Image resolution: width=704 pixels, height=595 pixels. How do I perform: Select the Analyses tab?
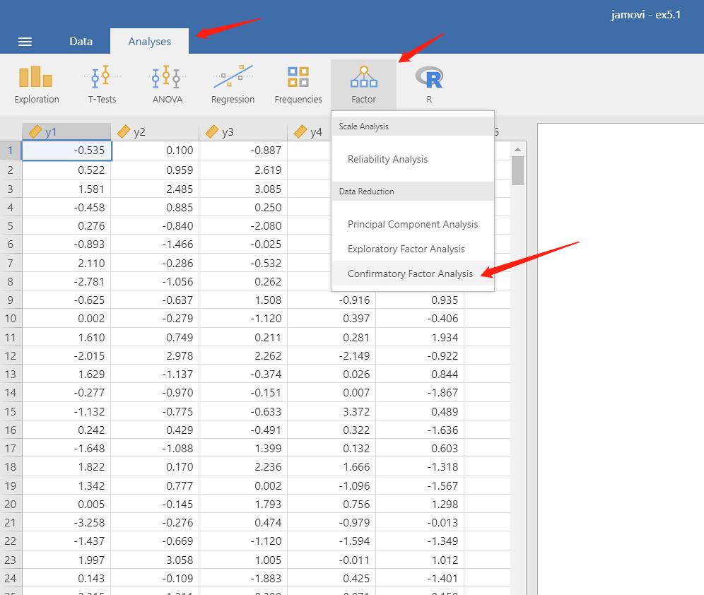point(150,42)
